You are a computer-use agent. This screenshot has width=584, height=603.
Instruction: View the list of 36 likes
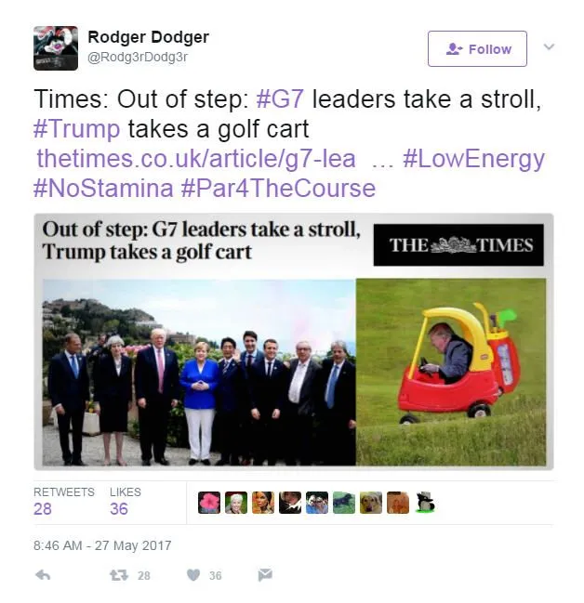coord(126,503)
